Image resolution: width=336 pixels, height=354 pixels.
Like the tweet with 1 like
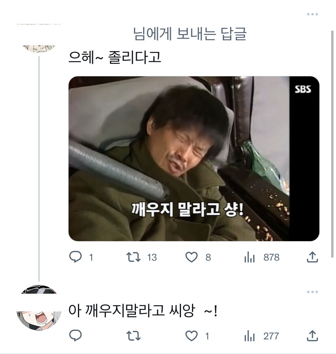(192, 336)
